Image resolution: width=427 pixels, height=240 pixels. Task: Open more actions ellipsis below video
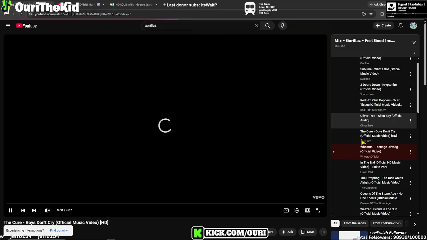(x=323, y=232)
